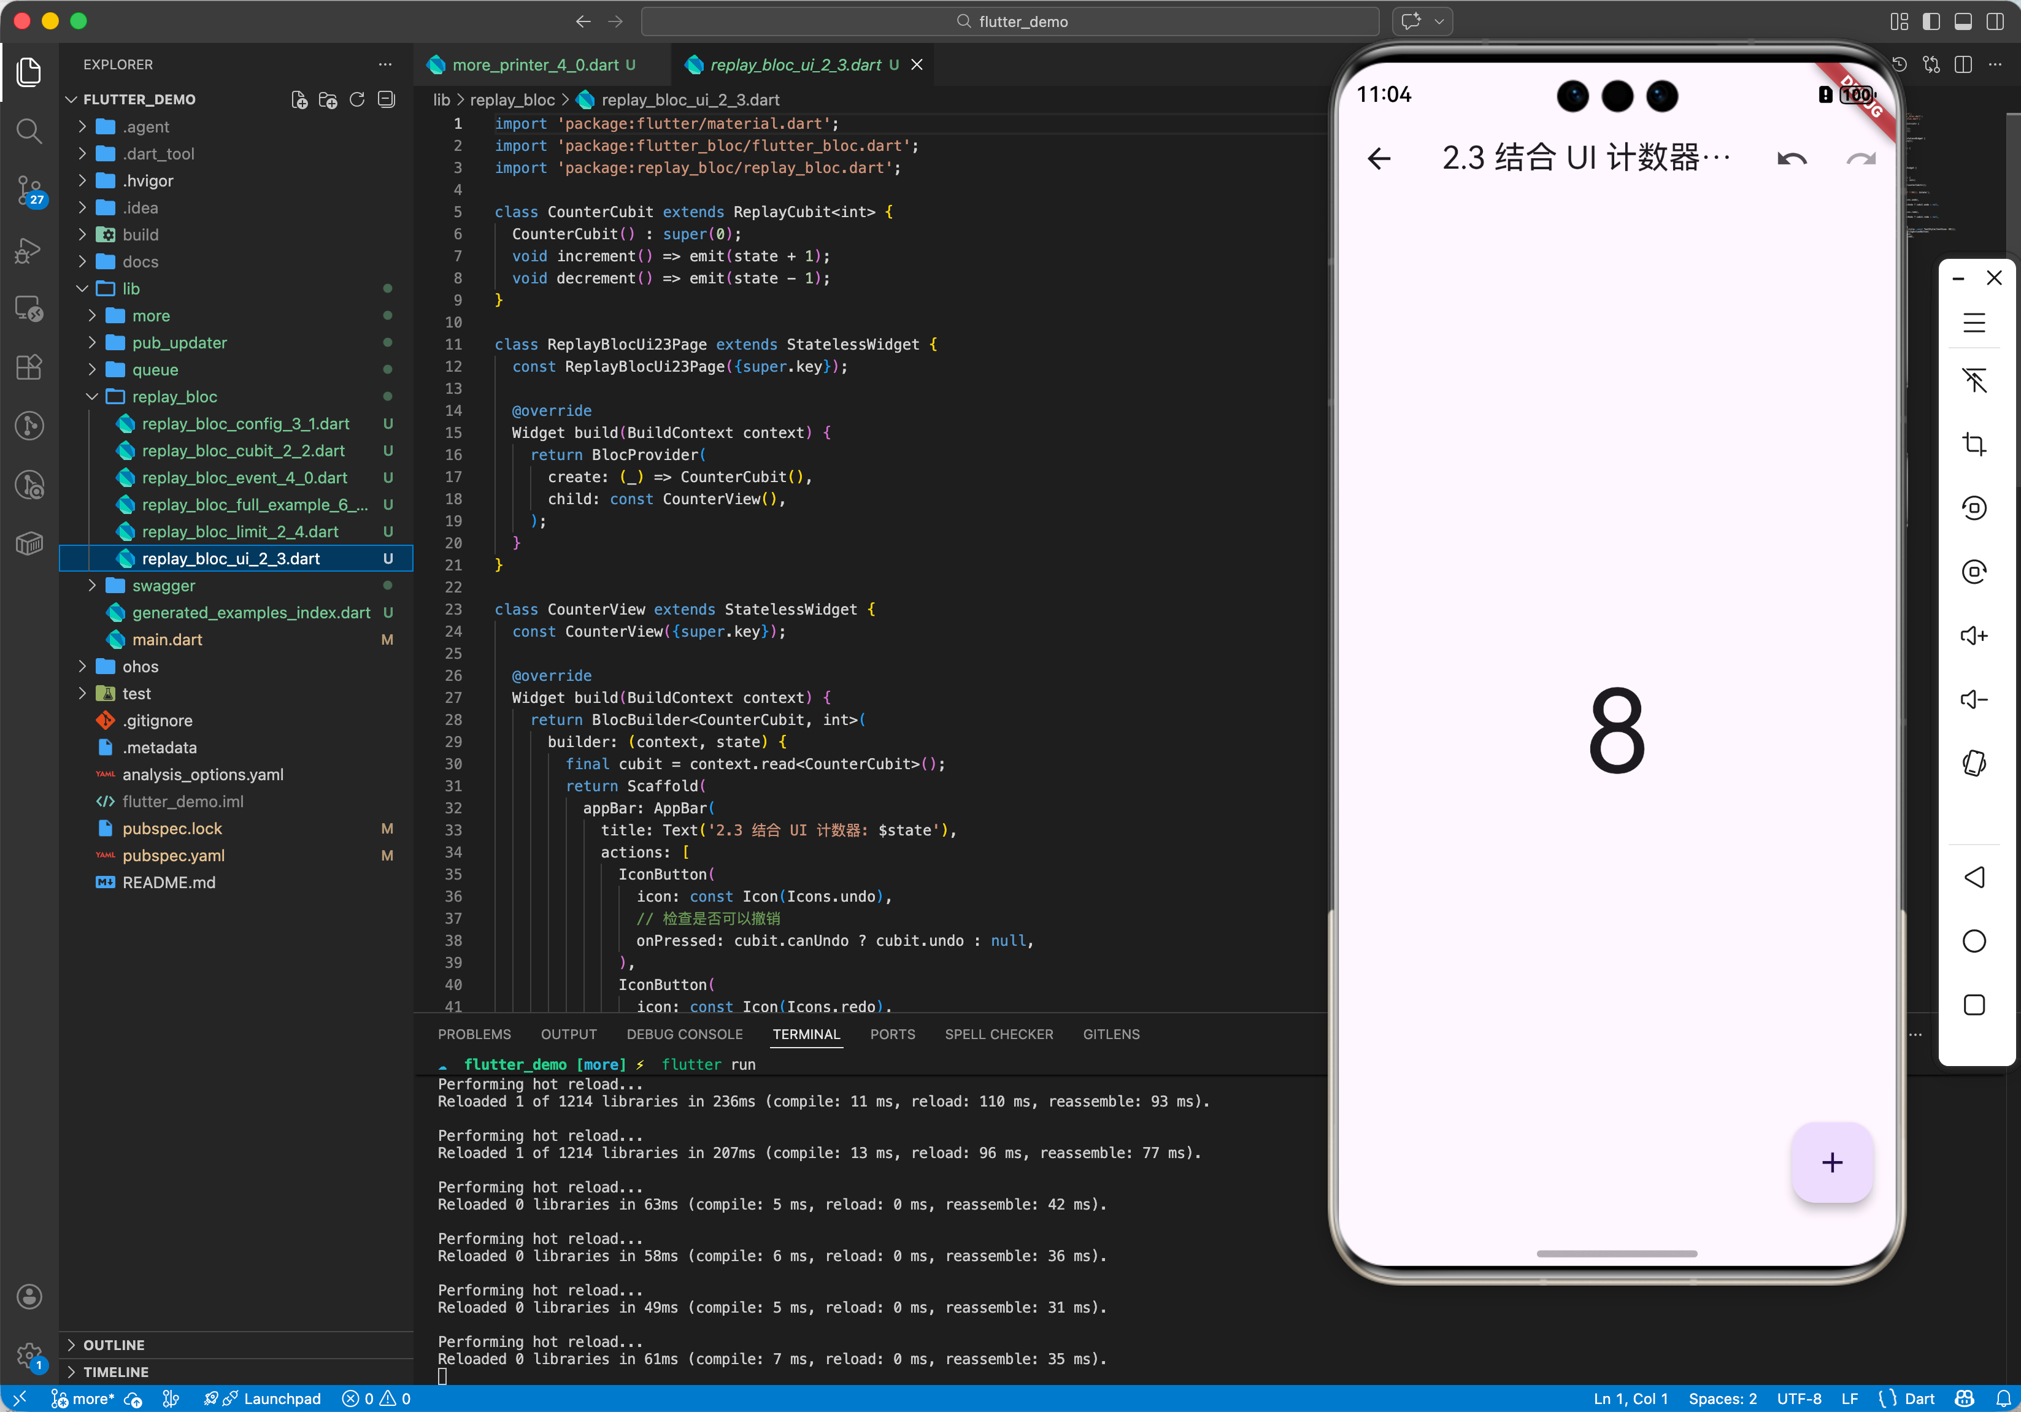Expand the swagger folder
Screen dimensions: 2021x1412
163,585
